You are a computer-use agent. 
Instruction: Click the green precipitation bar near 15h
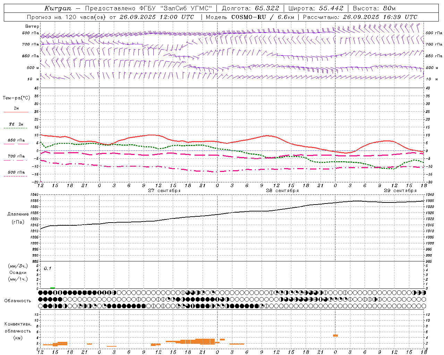(53, 288)
